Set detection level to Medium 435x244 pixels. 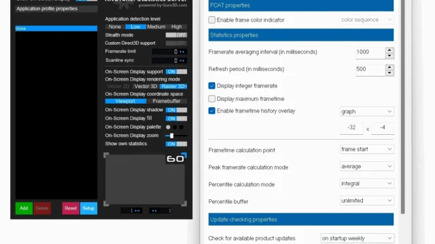(156, 27)
